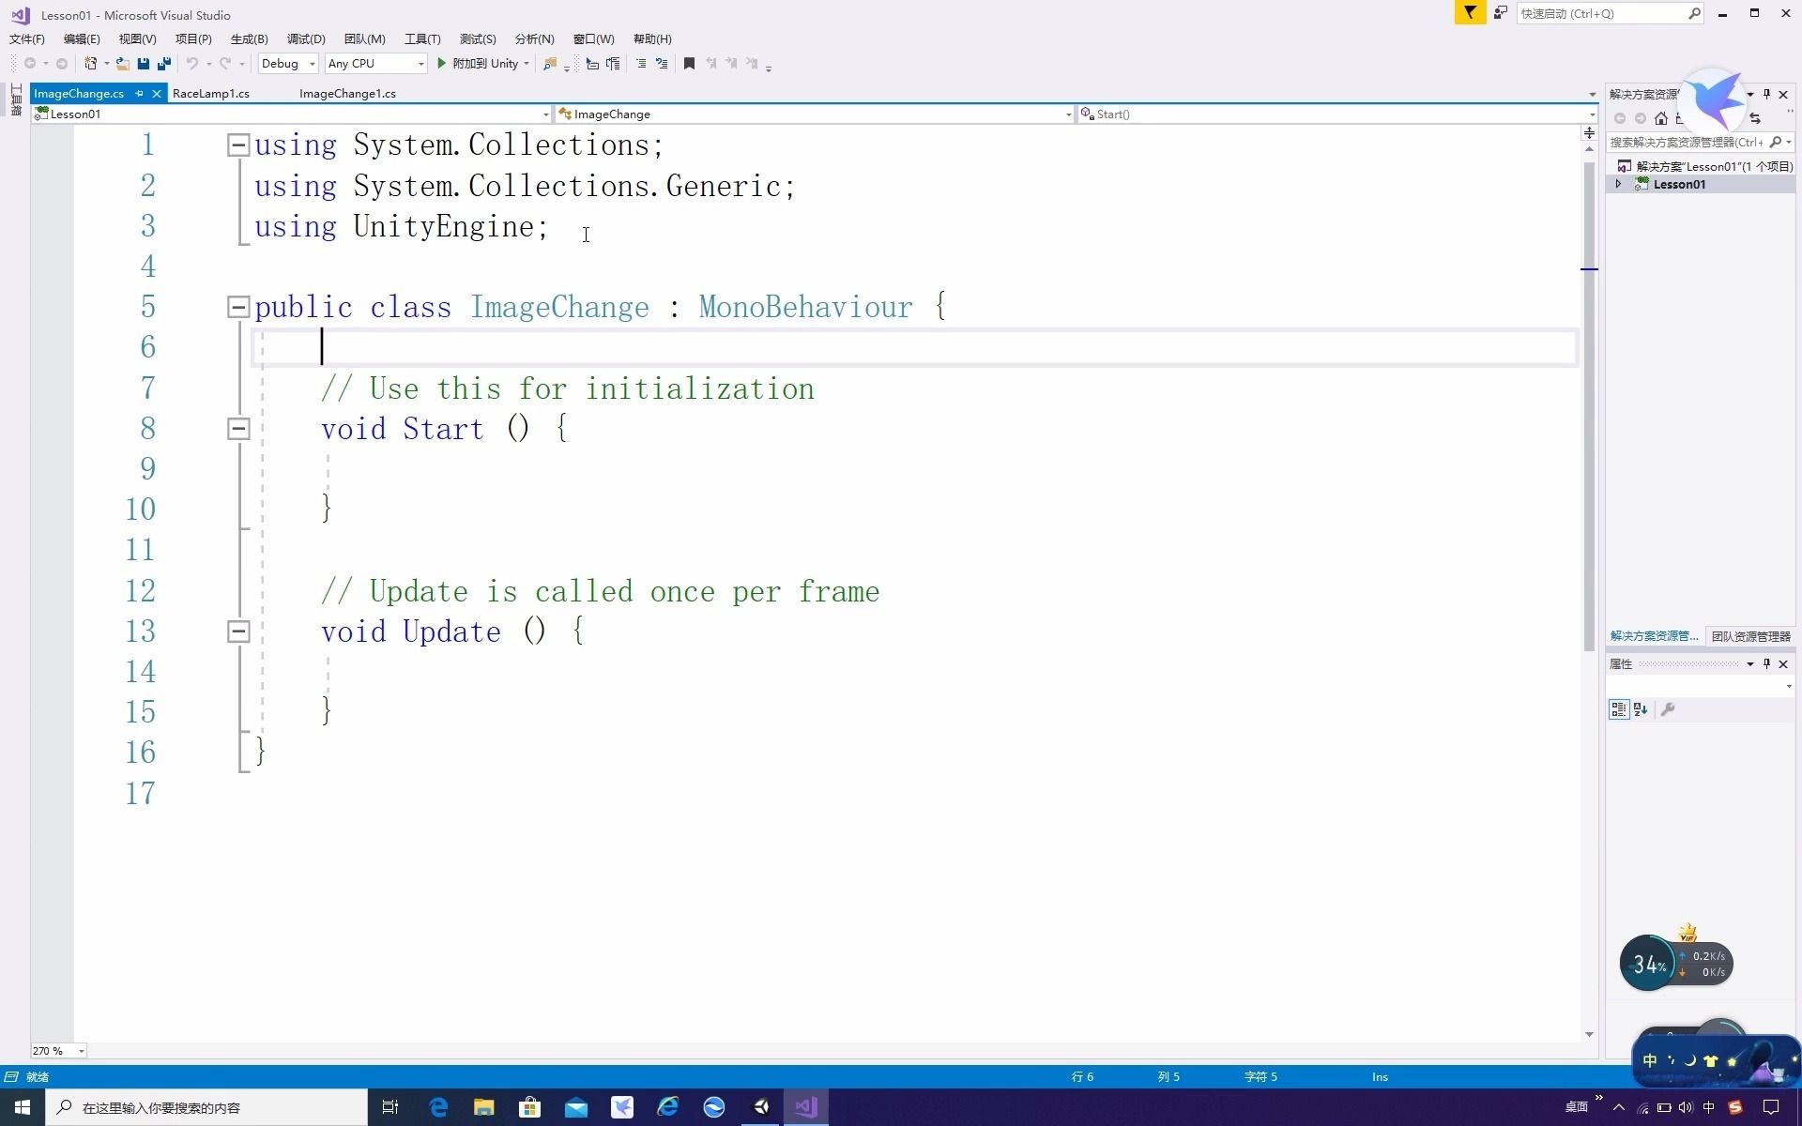
Task: Click the comment-out selected lines icon
Action: (x=641, y=64)
